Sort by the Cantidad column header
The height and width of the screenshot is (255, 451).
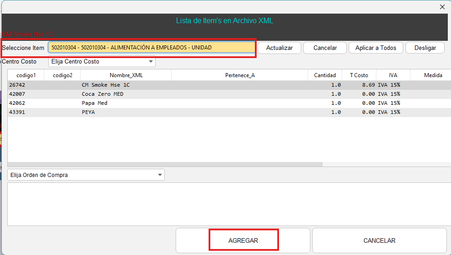[324, 75]
